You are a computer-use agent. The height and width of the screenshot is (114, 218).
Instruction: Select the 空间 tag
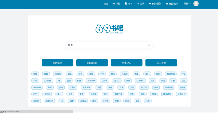tap(110, 87)
